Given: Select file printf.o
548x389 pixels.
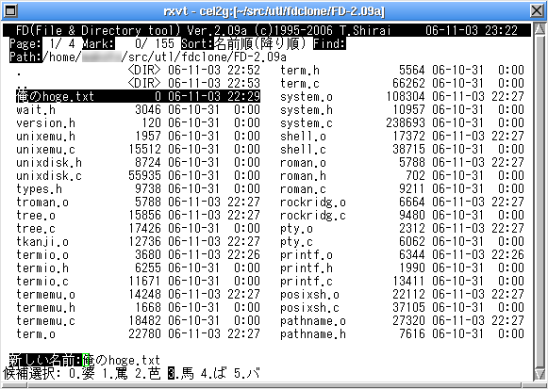Looking at the screenshot, I should point(307,255).
